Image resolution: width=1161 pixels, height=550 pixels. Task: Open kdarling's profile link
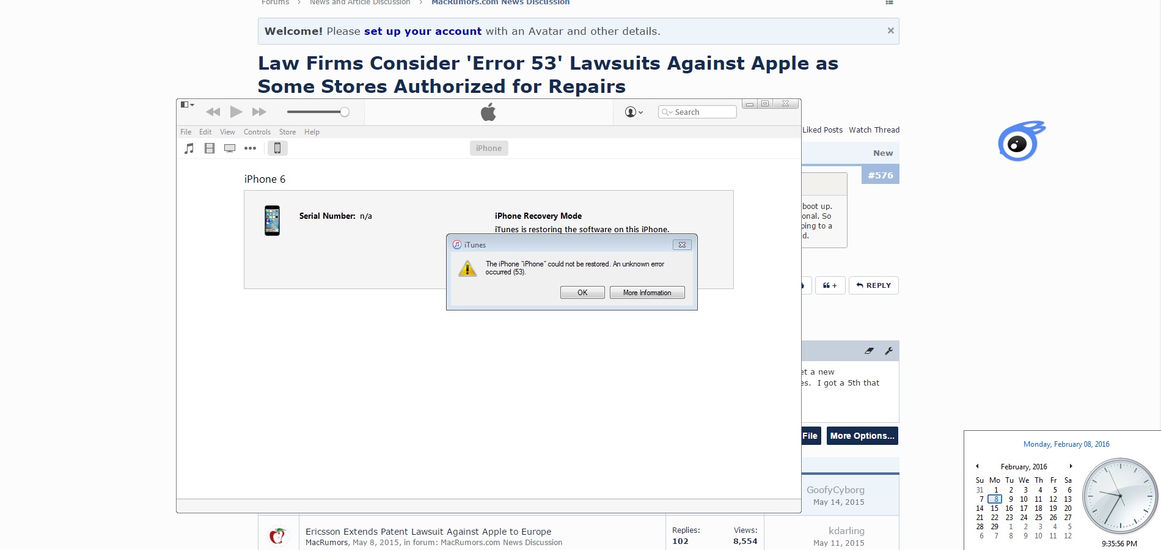[x=846, y=531]
